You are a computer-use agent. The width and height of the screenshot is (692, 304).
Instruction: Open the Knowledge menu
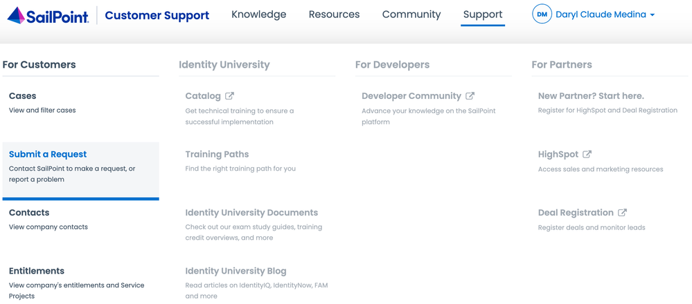click(x=258, y=15)
